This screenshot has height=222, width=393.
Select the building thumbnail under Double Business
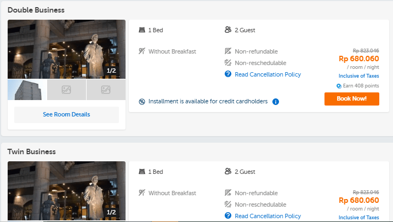pyautogui.click(x=26, y=90)
